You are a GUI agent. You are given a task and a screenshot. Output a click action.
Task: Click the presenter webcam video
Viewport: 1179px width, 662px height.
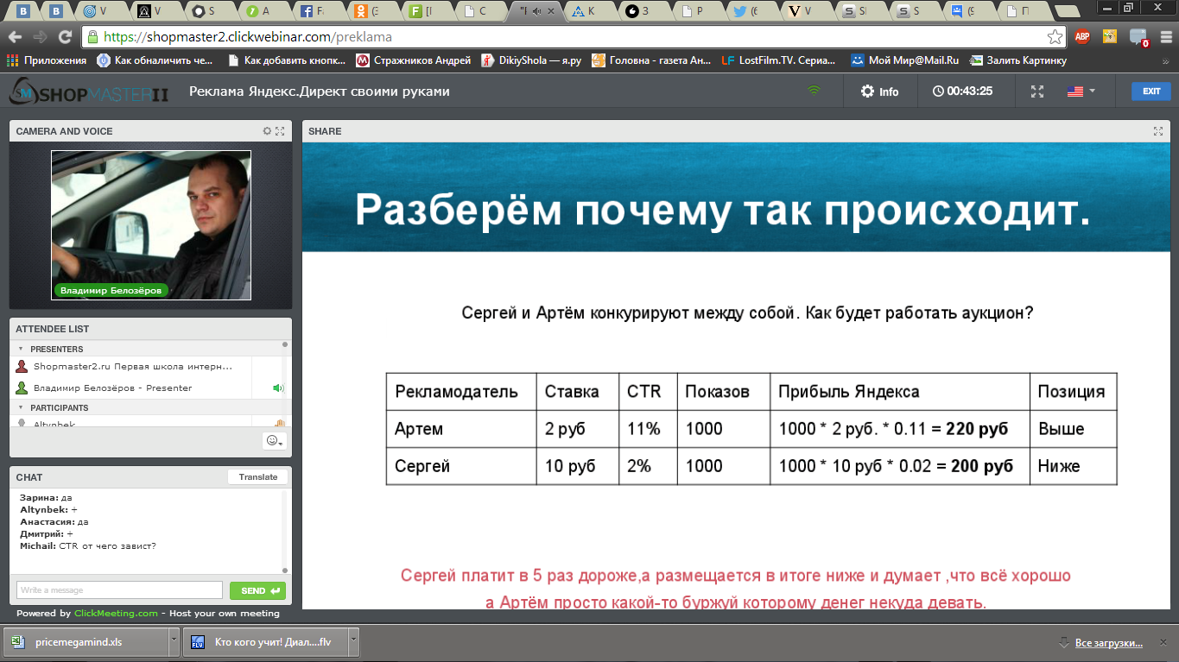coord(151,225)
